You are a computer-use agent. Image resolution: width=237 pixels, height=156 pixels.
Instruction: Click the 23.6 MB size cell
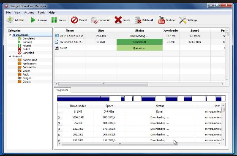click(101, 36)
